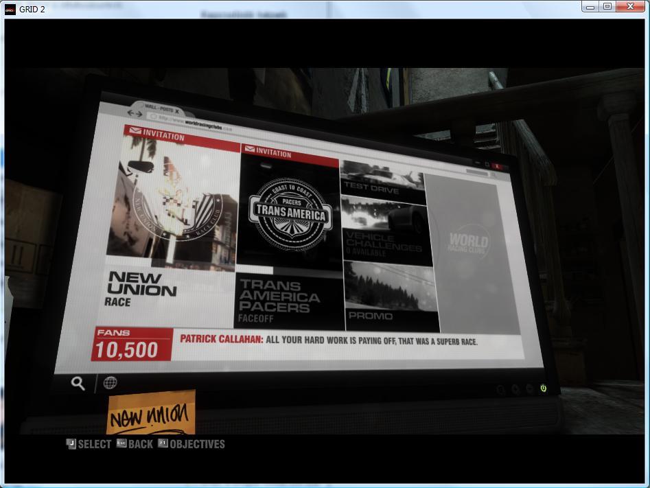Maximize the GRID 2 window
Screen dimensions: 650x488
607,6
